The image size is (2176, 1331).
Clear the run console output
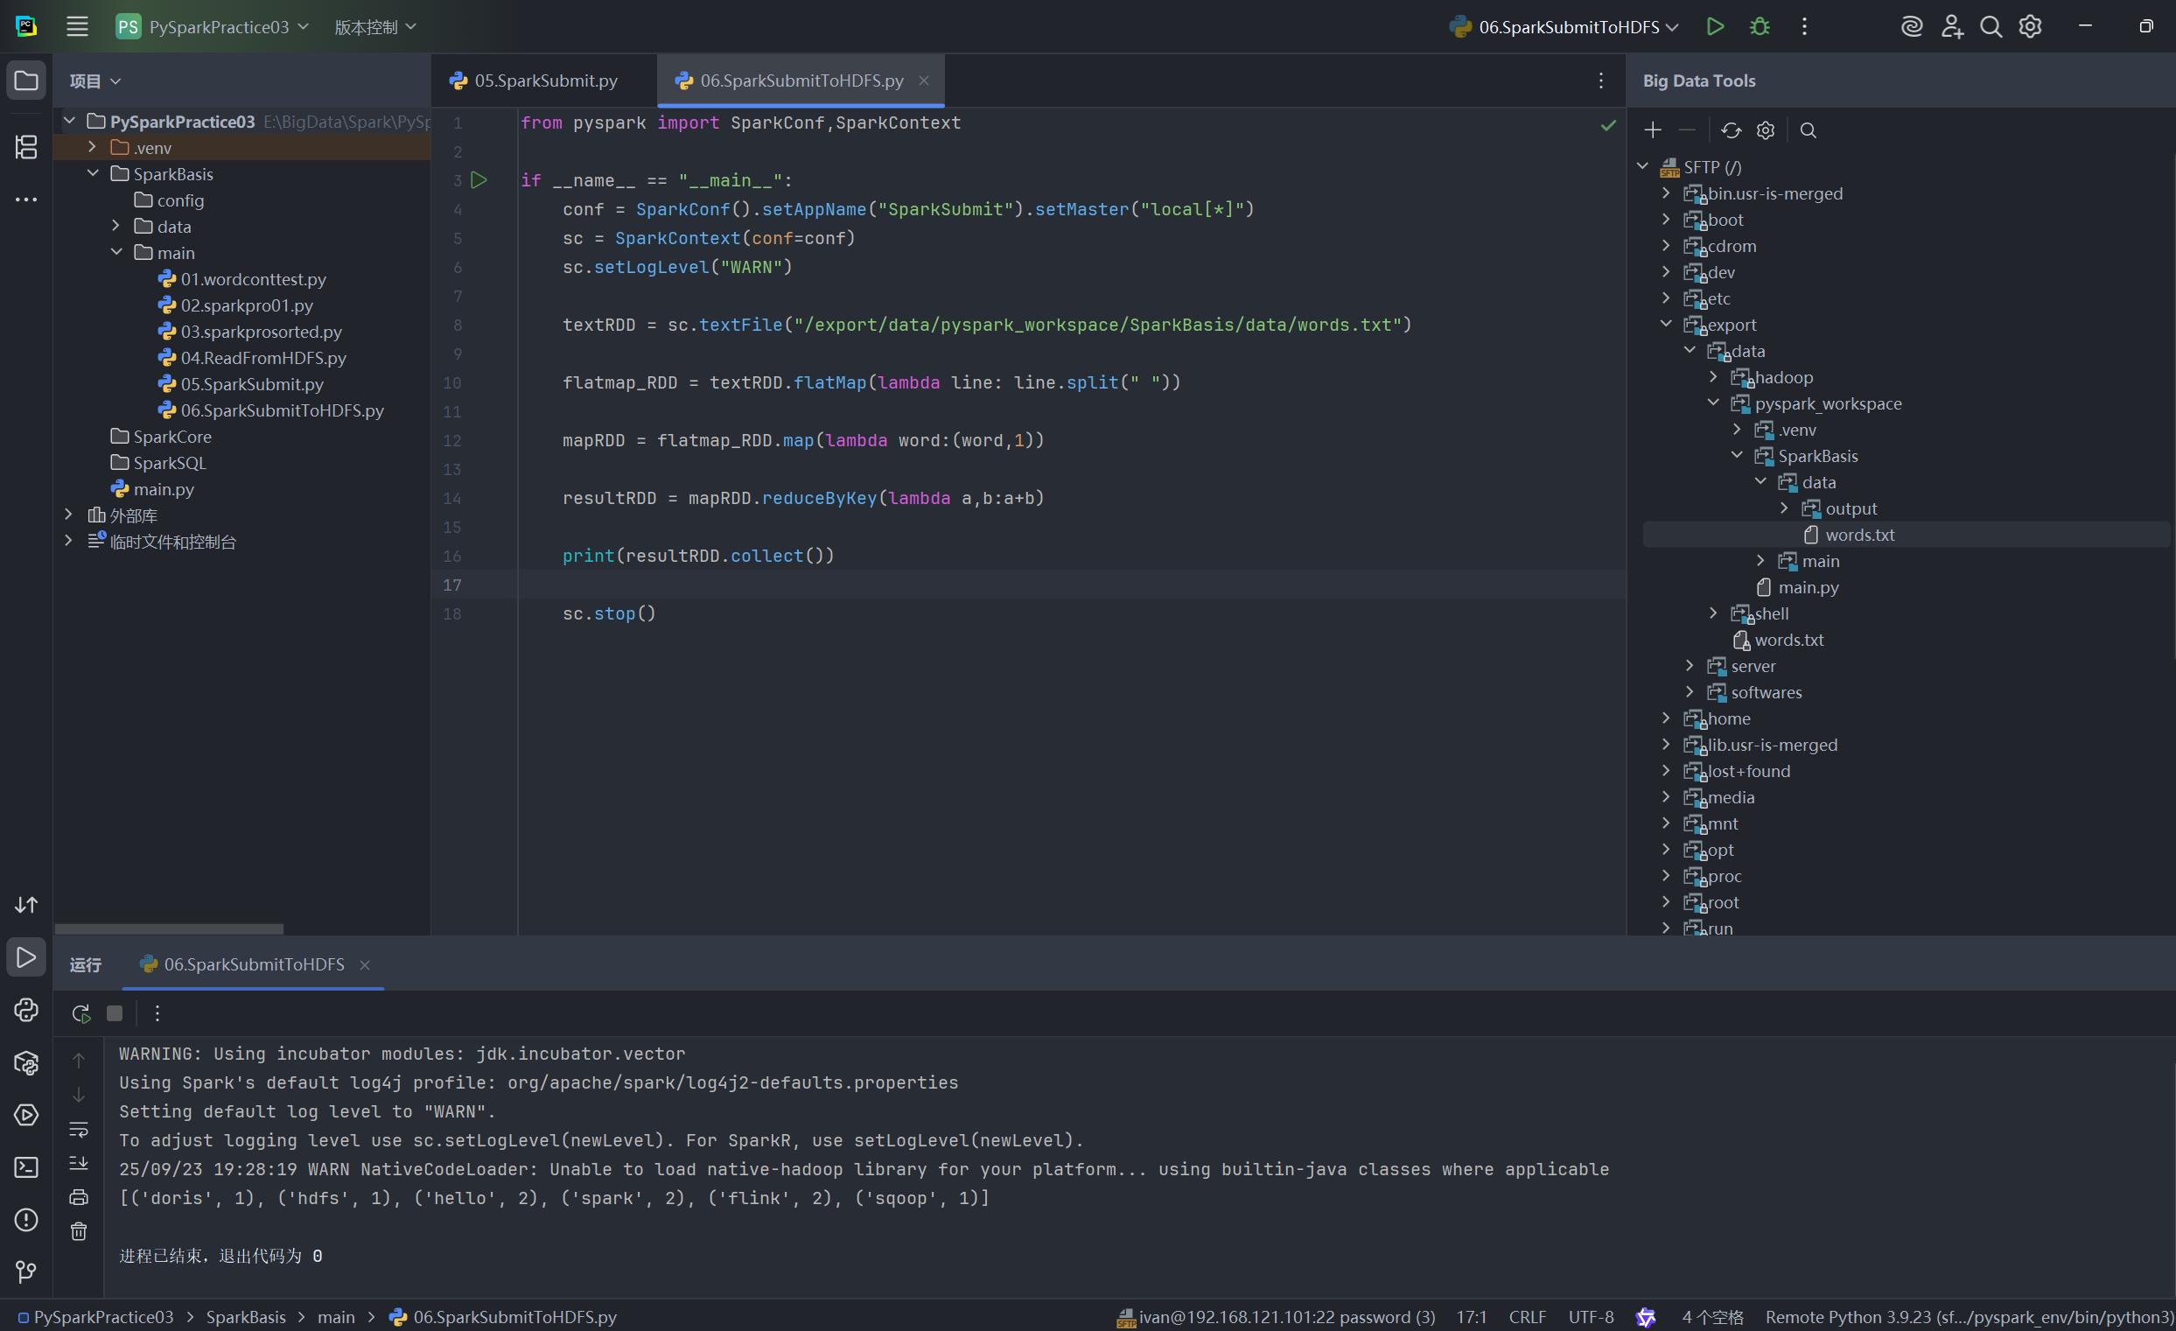(x=79, y=1231)
